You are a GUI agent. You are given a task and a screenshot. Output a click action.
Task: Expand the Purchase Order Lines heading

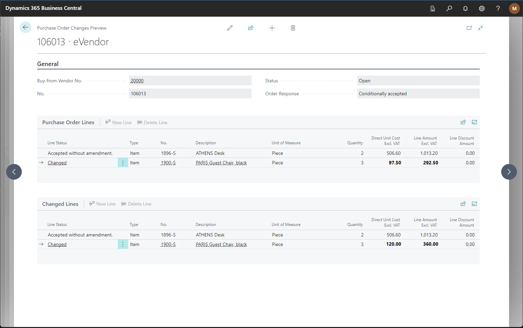coord(68,122)
